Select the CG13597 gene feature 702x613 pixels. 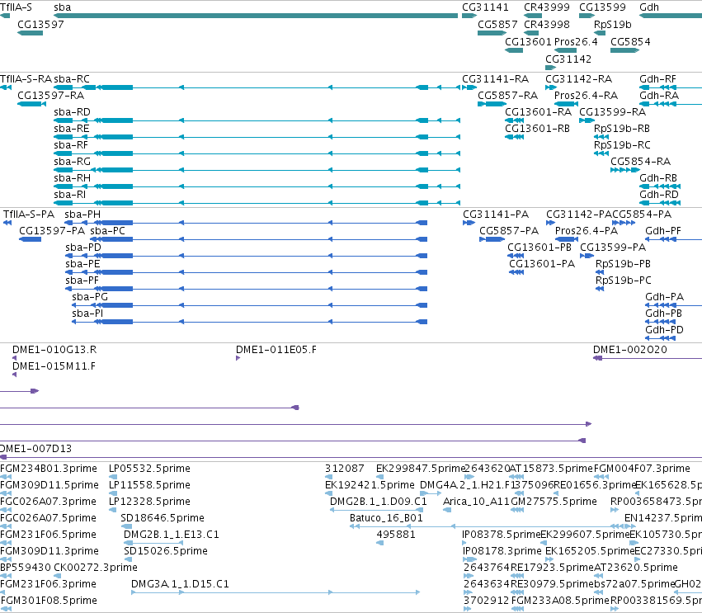point(30,33)
